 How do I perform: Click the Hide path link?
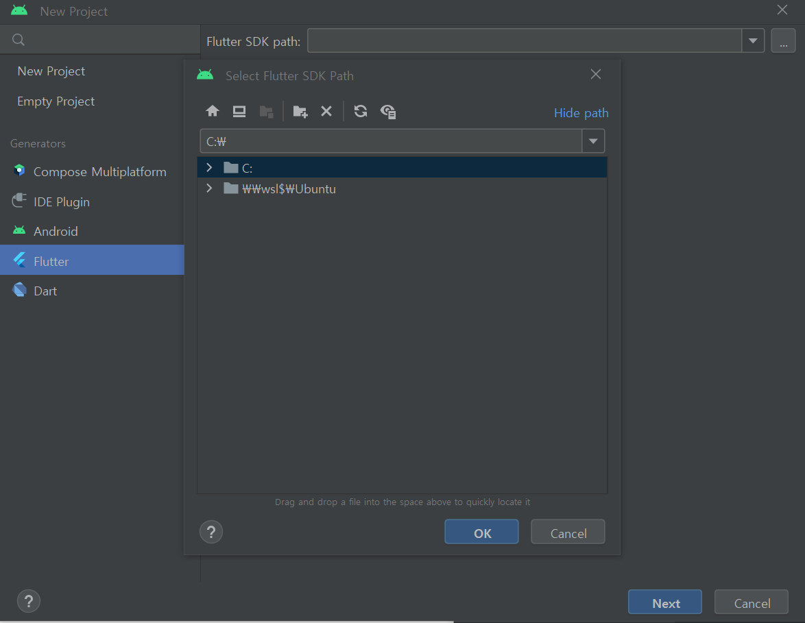(581, 113)
